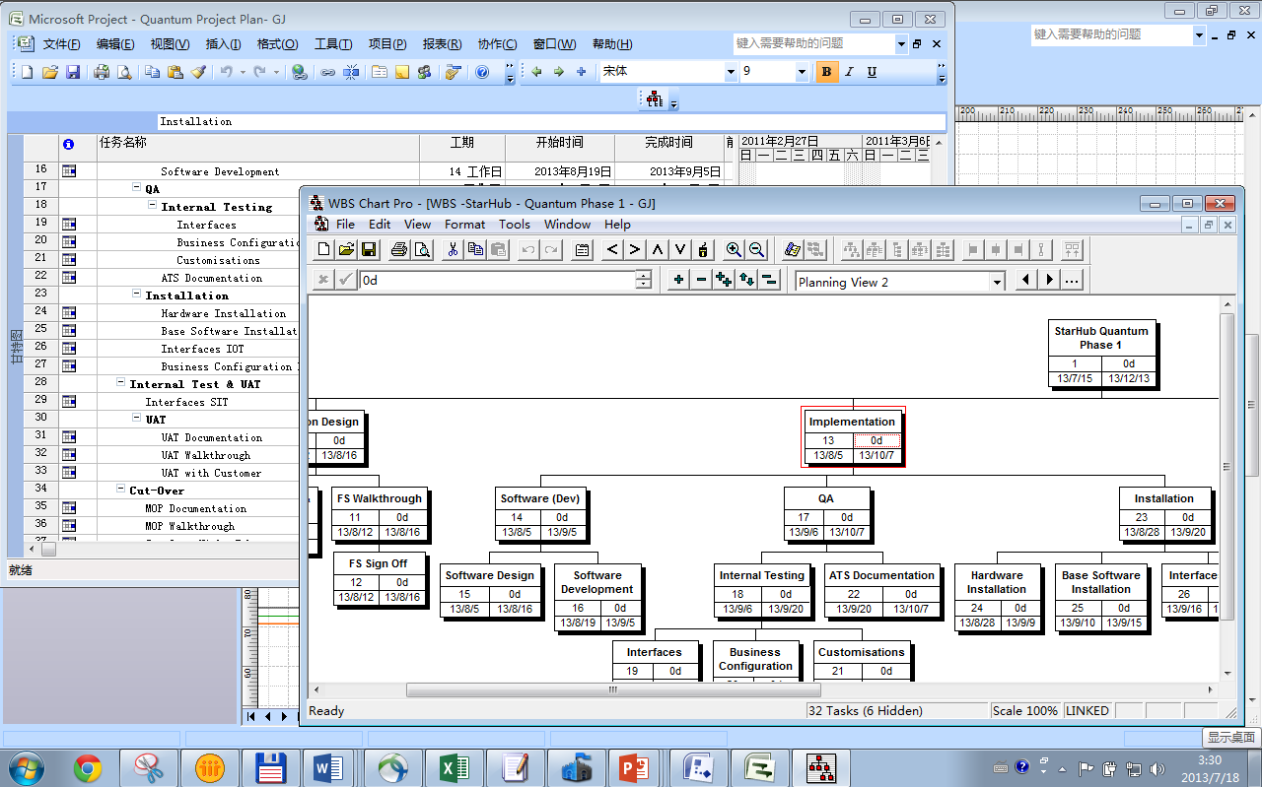Open the 工具(T) menu in Microsoft Project
Screen dimensions: 1262x787
click(x=333, y=44)
